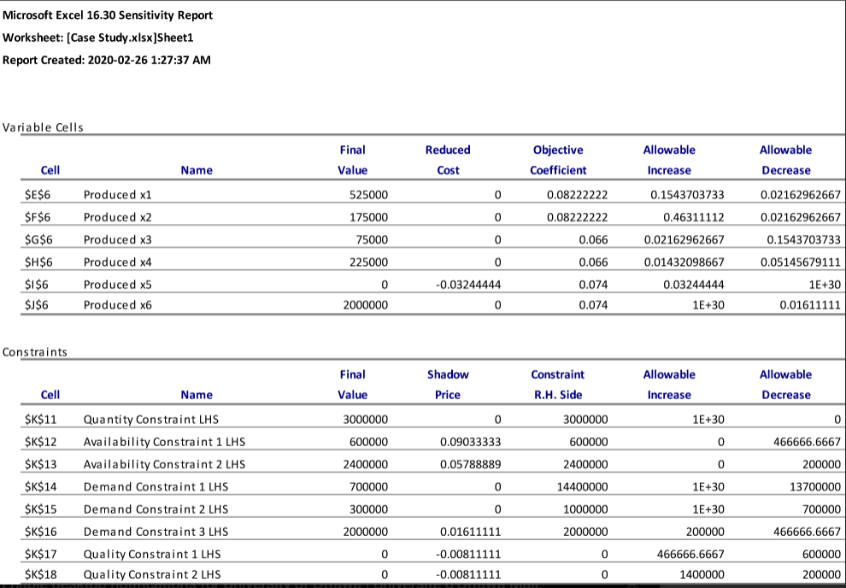This screenshot has width=846, height=588.
Task: Select the Reduced Cost column header
Action: coord(447,160)
